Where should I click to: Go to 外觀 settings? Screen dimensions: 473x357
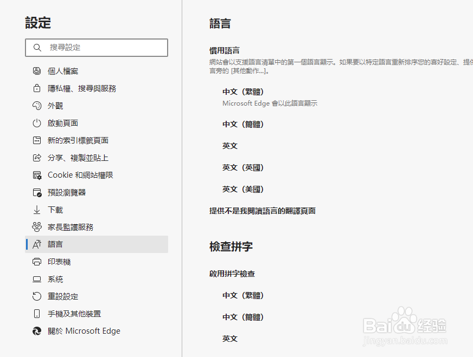pyautogui.click(x=97, y=106)
